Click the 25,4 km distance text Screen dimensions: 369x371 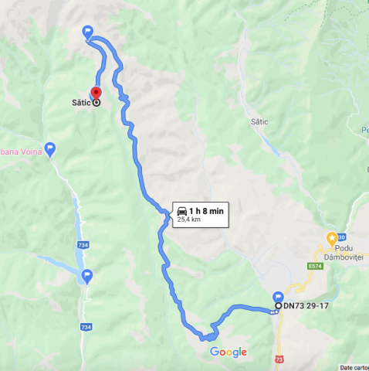click(188, 220)
